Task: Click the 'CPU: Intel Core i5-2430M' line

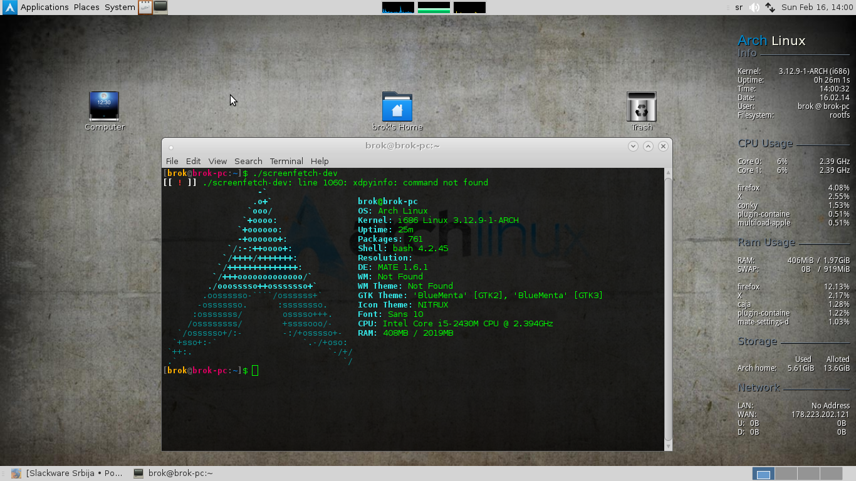Action: [456, 324]
